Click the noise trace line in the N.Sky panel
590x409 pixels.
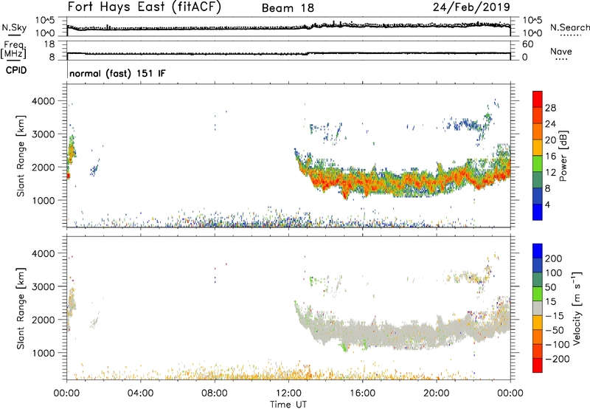[288, 28]
